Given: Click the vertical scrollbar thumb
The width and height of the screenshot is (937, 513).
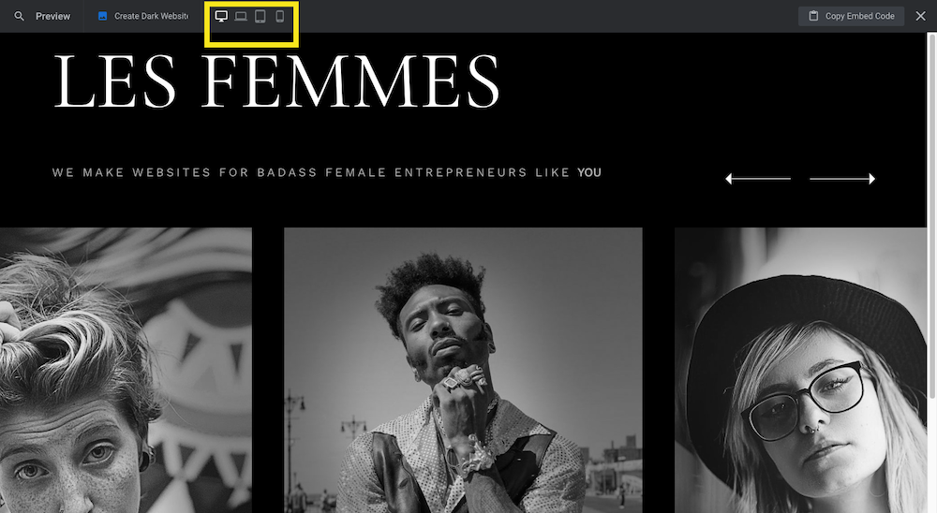Looking at the screenshot, I should pyautogui.click(x=932, y=215).
